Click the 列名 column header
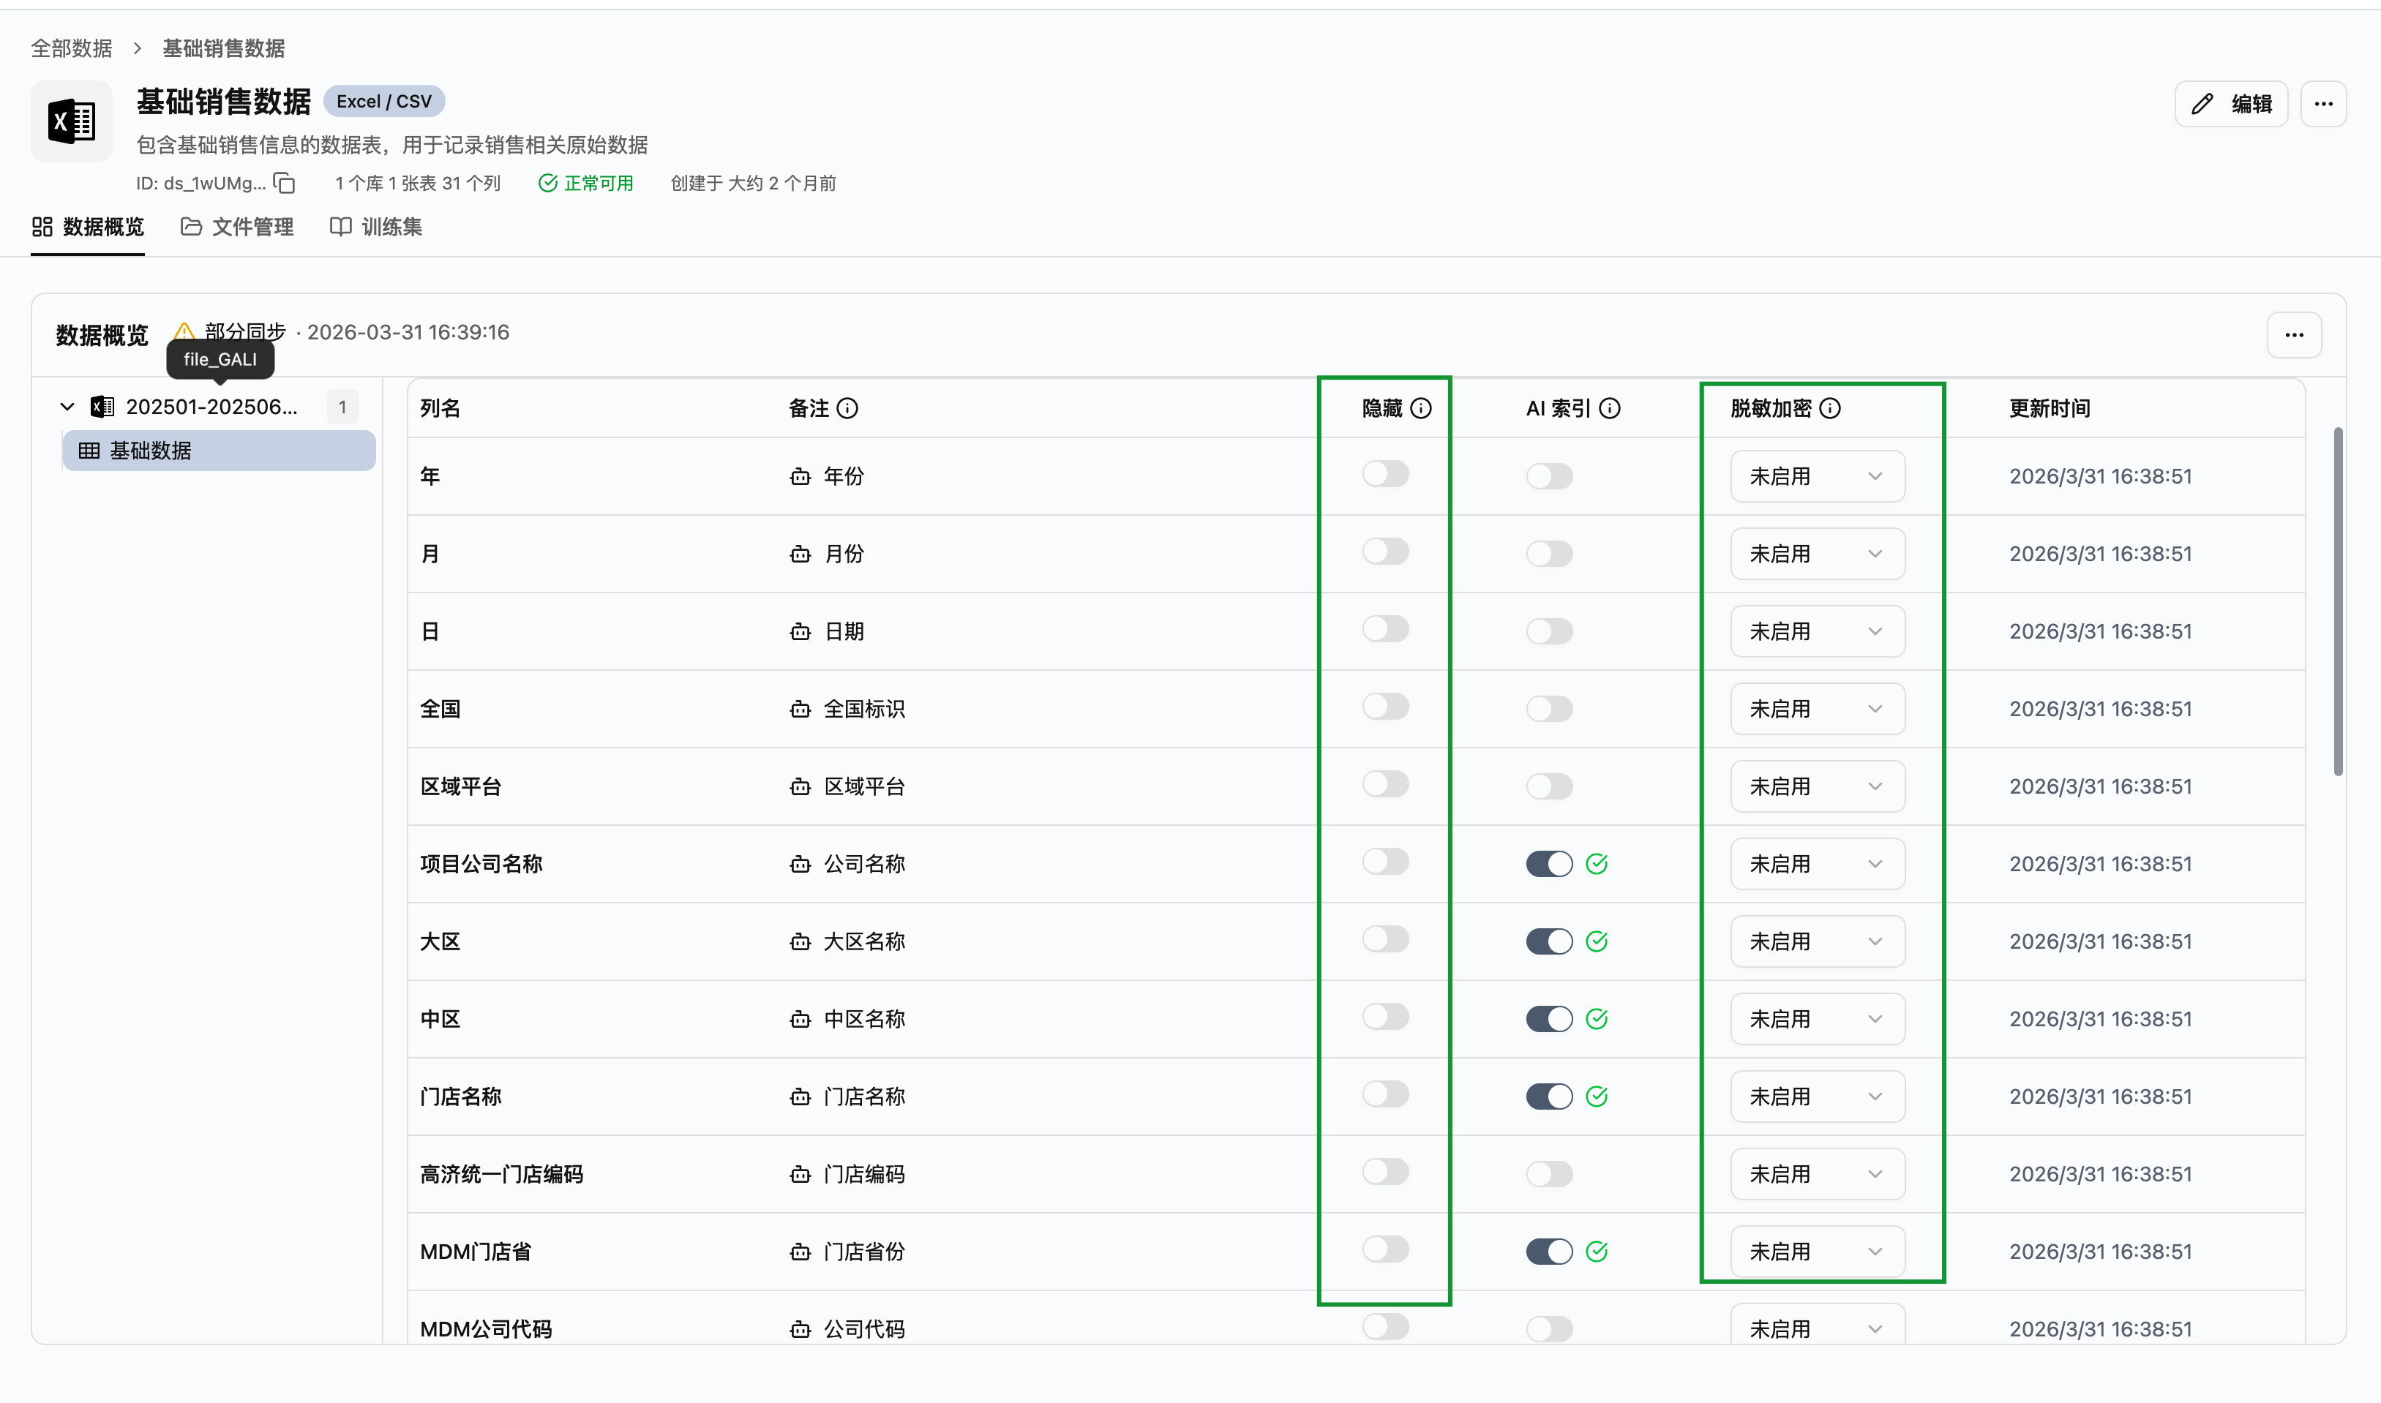 (440, 408)
